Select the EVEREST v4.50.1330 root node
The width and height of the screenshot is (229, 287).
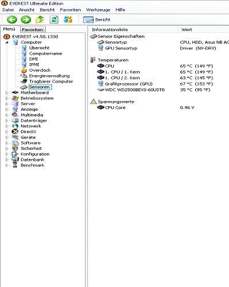point(35,37)
